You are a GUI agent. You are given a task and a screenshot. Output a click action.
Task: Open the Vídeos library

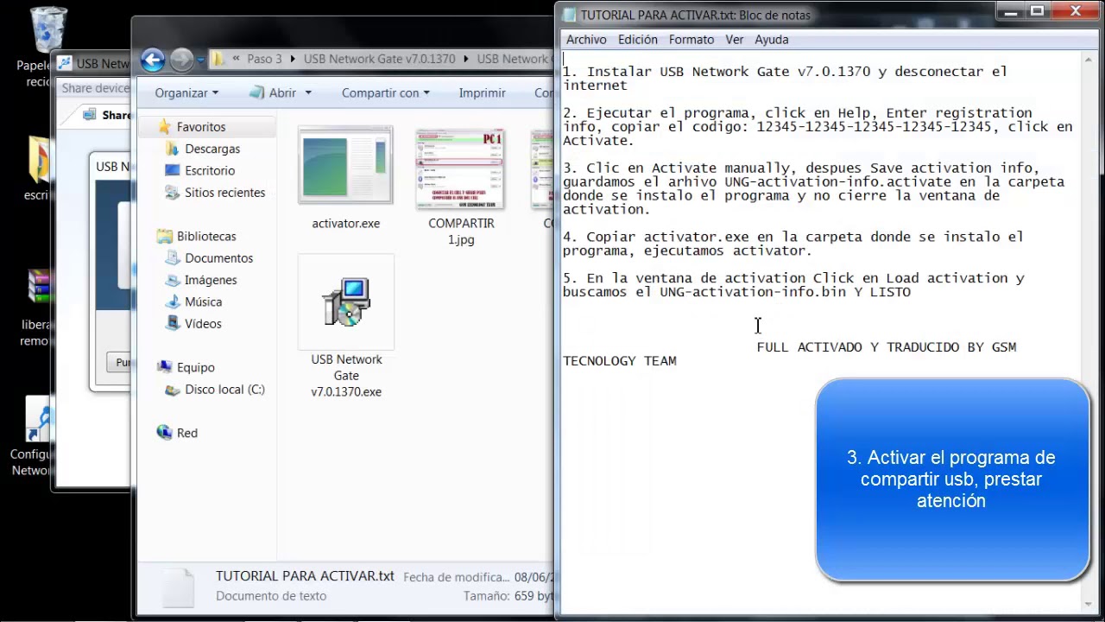pos(204,323)
